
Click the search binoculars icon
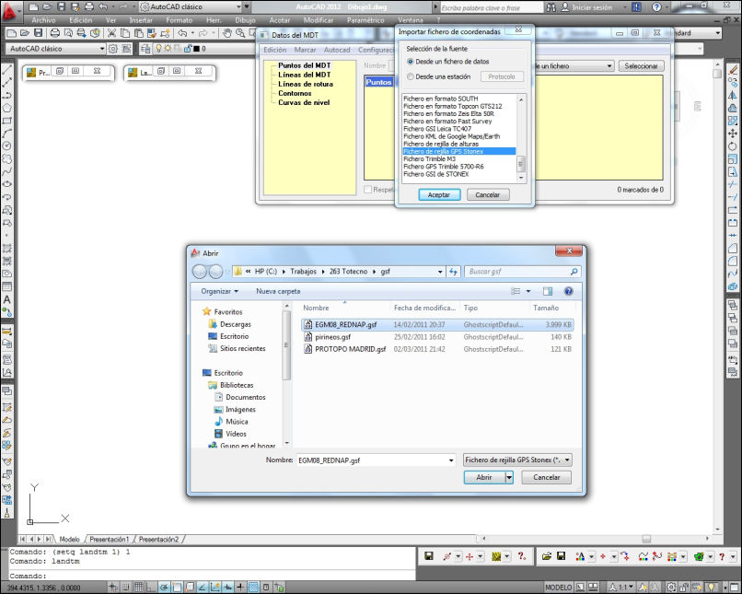(x=551, y=7)
